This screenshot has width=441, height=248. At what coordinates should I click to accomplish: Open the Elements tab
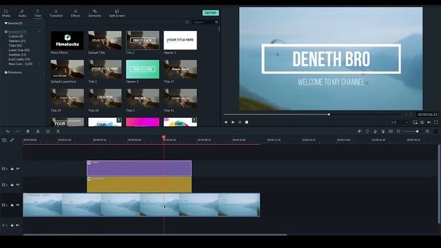[95, 13]
